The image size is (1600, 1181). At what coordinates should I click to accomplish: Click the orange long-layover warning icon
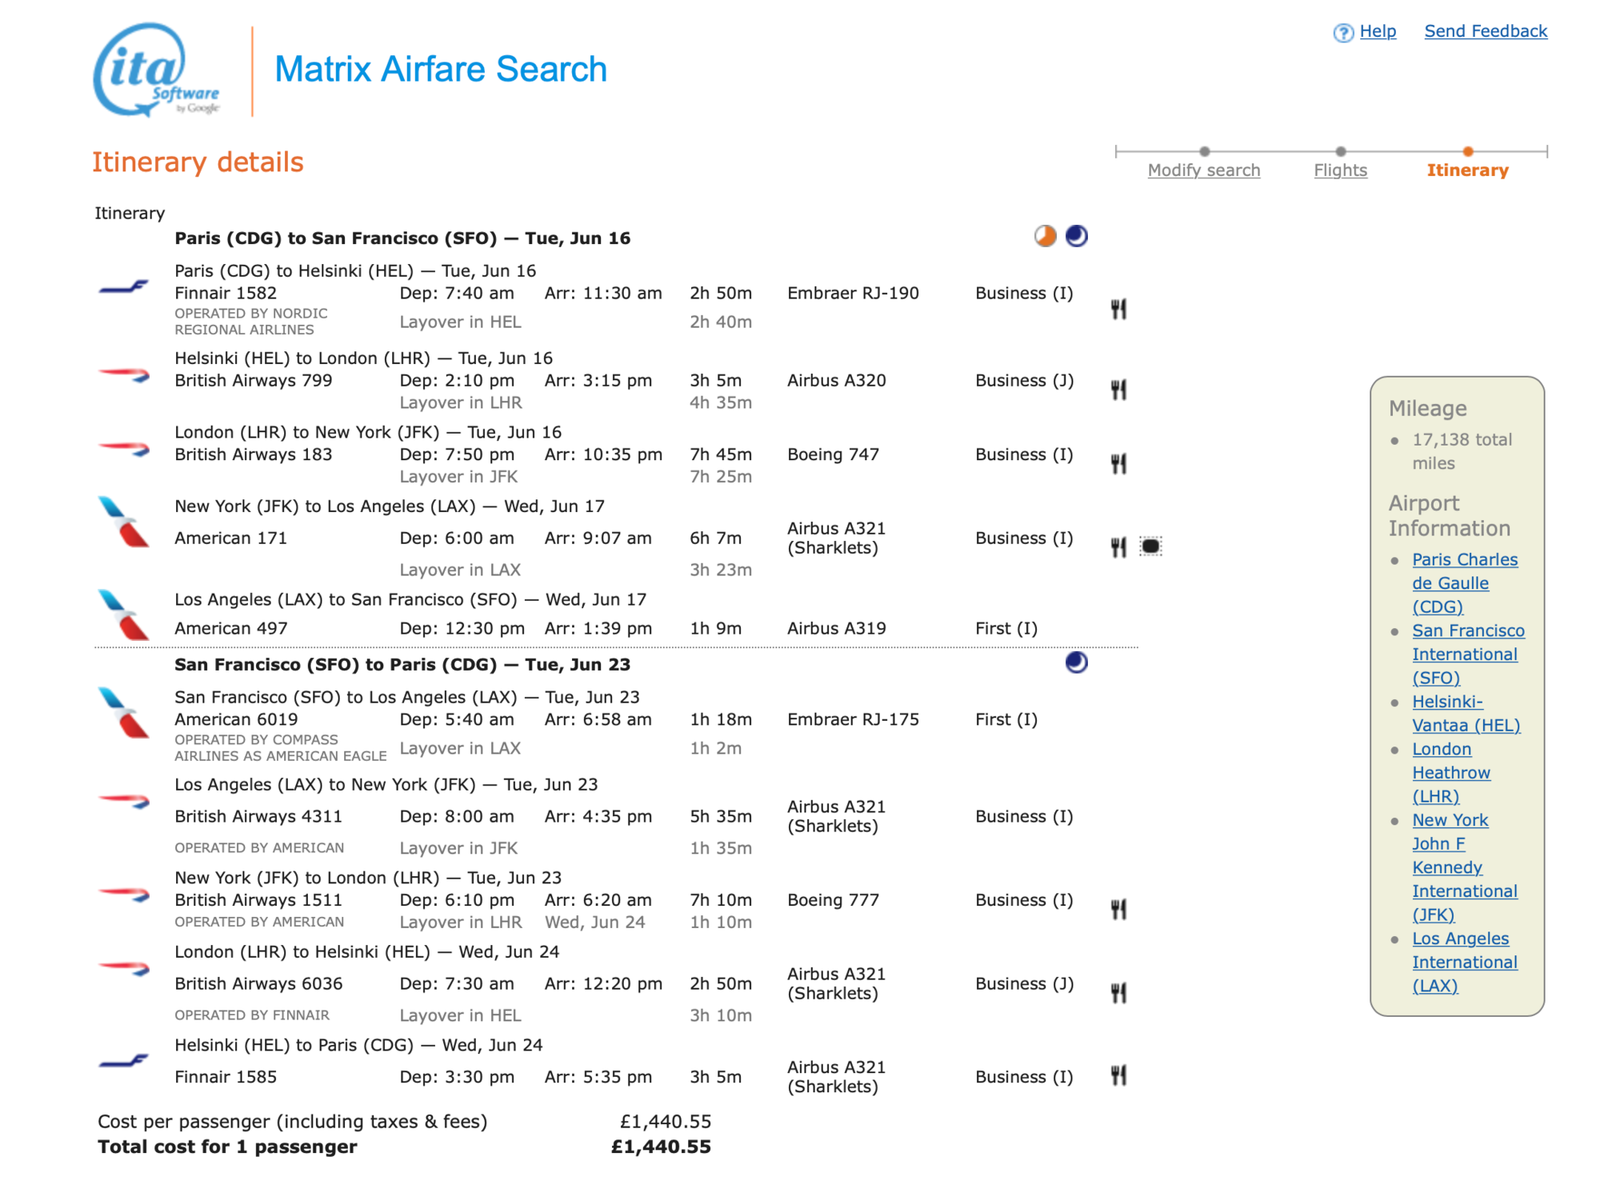tap(1045, 236)
